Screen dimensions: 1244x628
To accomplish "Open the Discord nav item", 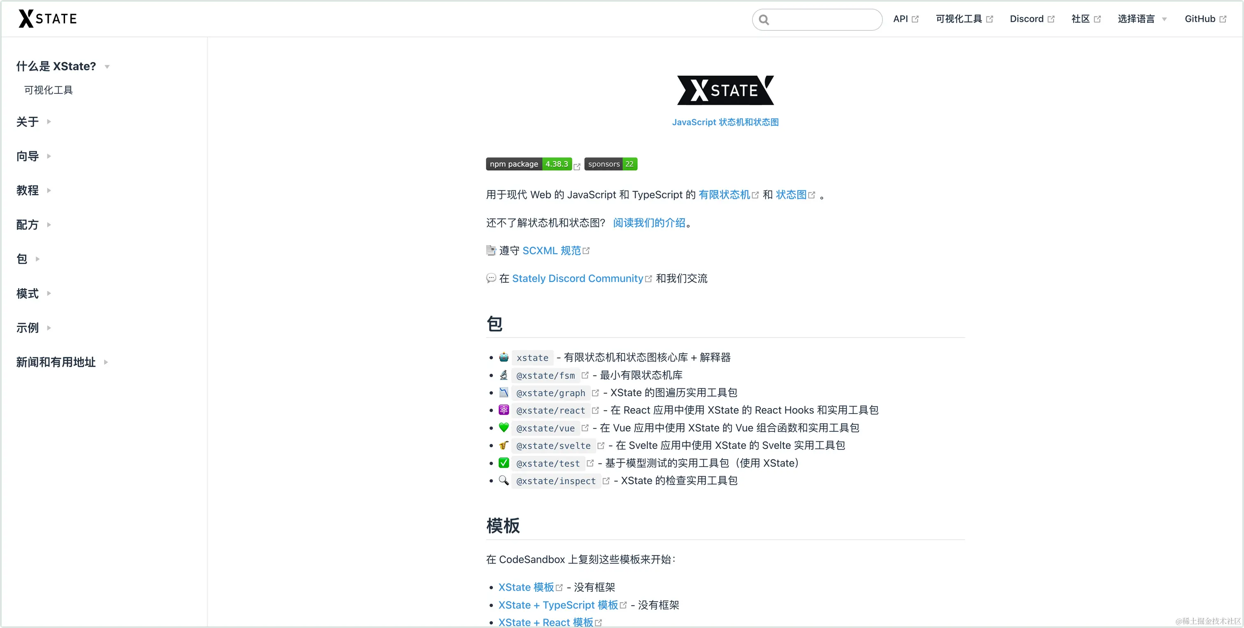I will [1032, 19].
